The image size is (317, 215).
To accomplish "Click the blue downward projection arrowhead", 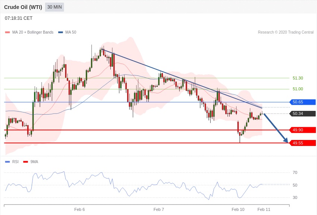I will [x=286, y=140].
